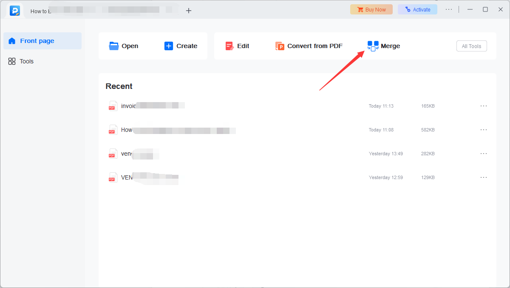Click the 'Yesterday 13:49' timestamp
The width and height of the screenshot is (510, 288).
pos(386,154)
